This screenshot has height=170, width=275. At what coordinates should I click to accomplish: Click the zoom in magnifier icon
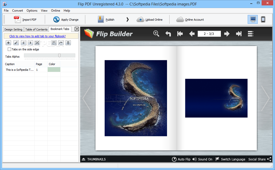156,34
